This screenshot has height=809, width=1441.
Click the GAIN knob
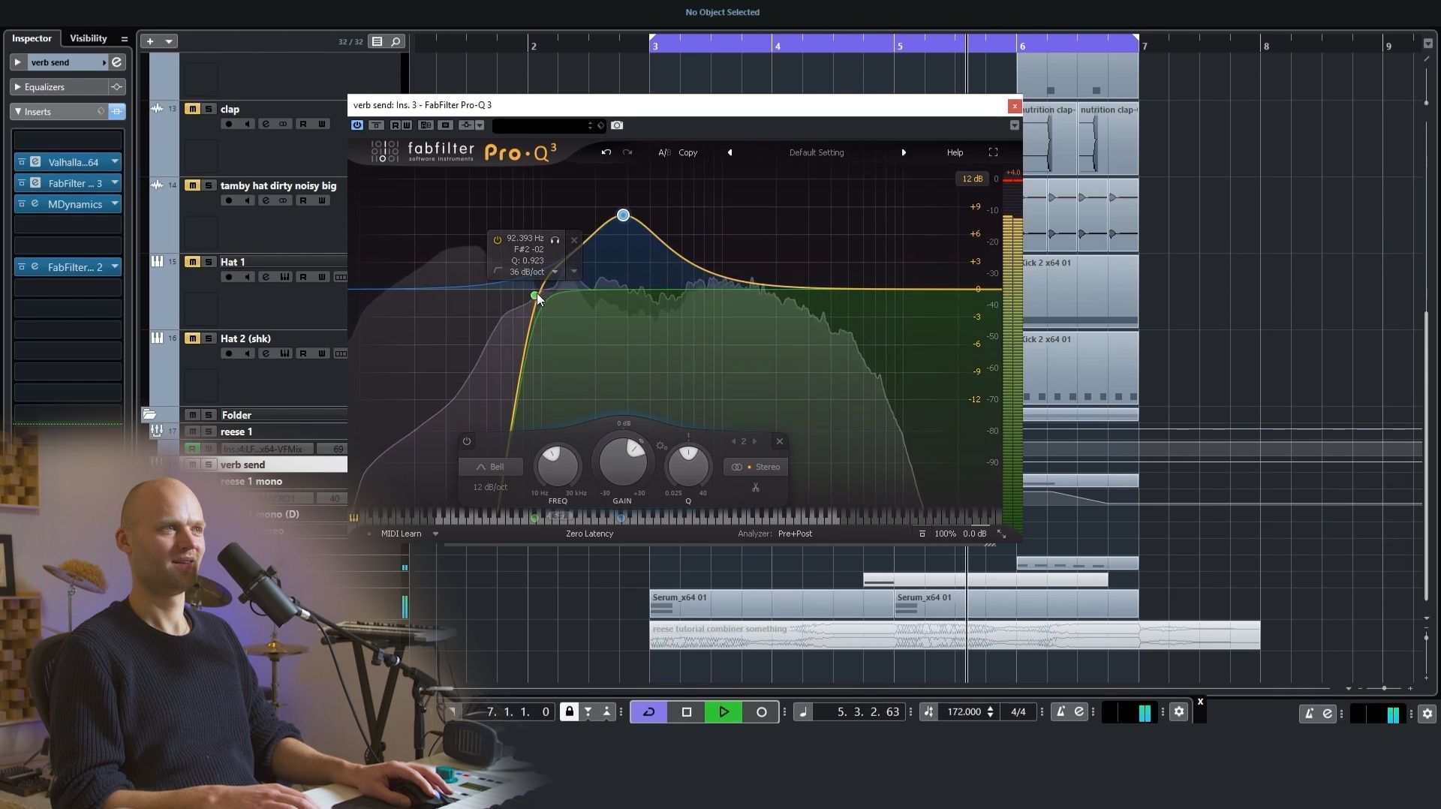point(622,461)
